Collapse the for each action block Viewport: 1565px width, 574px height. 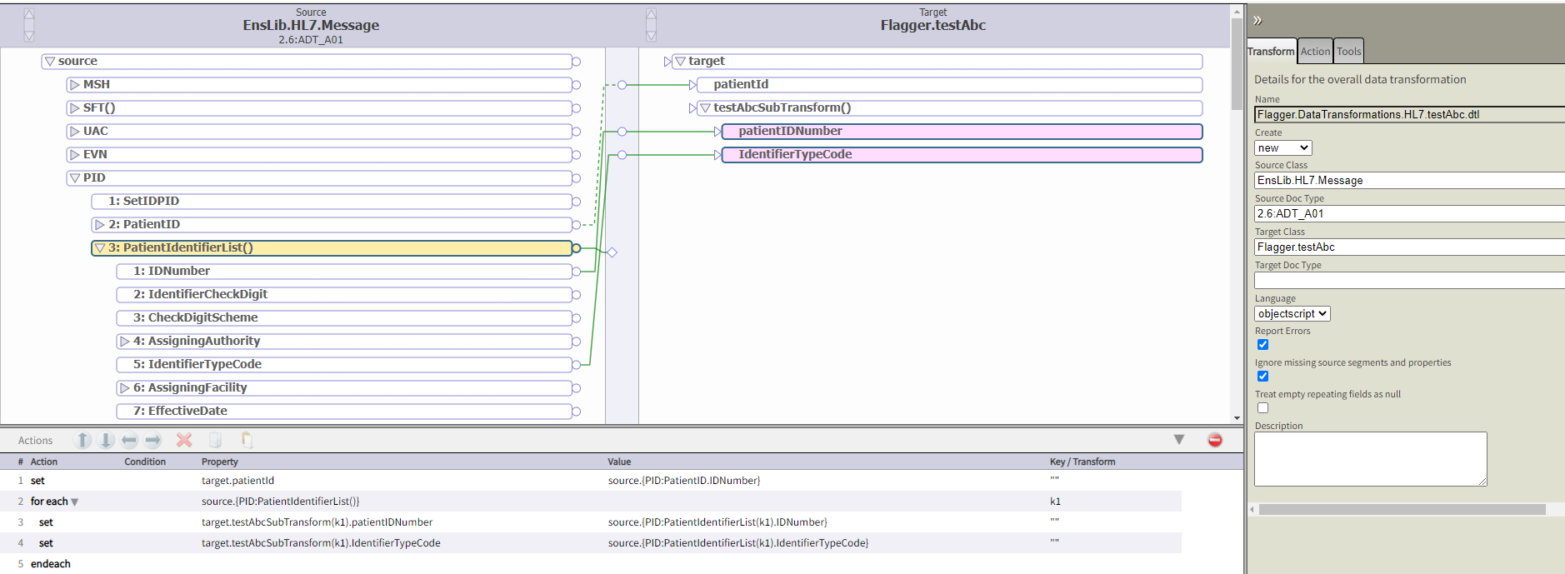tap(75, 502)
